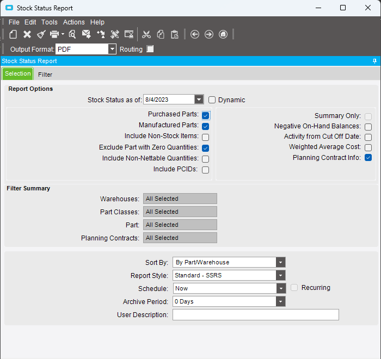
Task: Toggle the Dynamic date checkbox
Action: [212, 100]
